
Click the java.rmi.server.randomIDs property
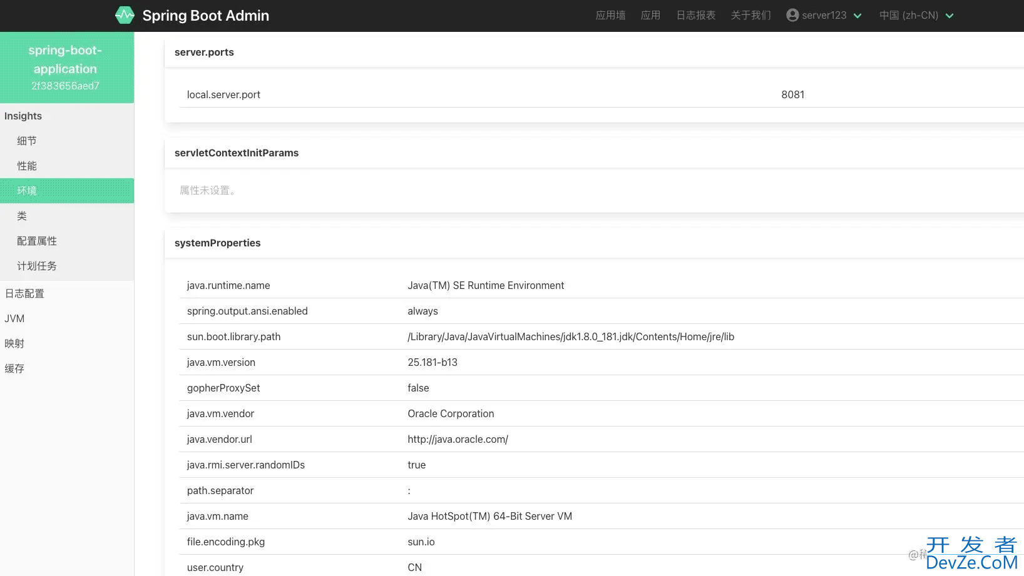246,465
